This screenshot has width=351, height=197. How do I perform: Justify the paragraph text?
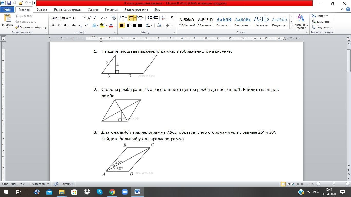(x=140, y=25)
